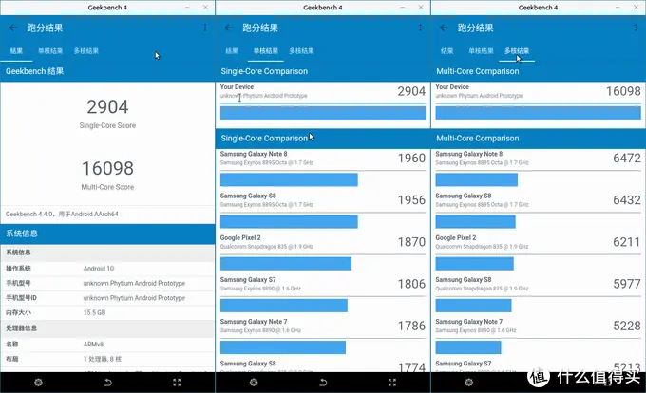The height and width of the screenshot is (393, 646).
Task: Select 单核结果 tab in left window
Action: 50,51
